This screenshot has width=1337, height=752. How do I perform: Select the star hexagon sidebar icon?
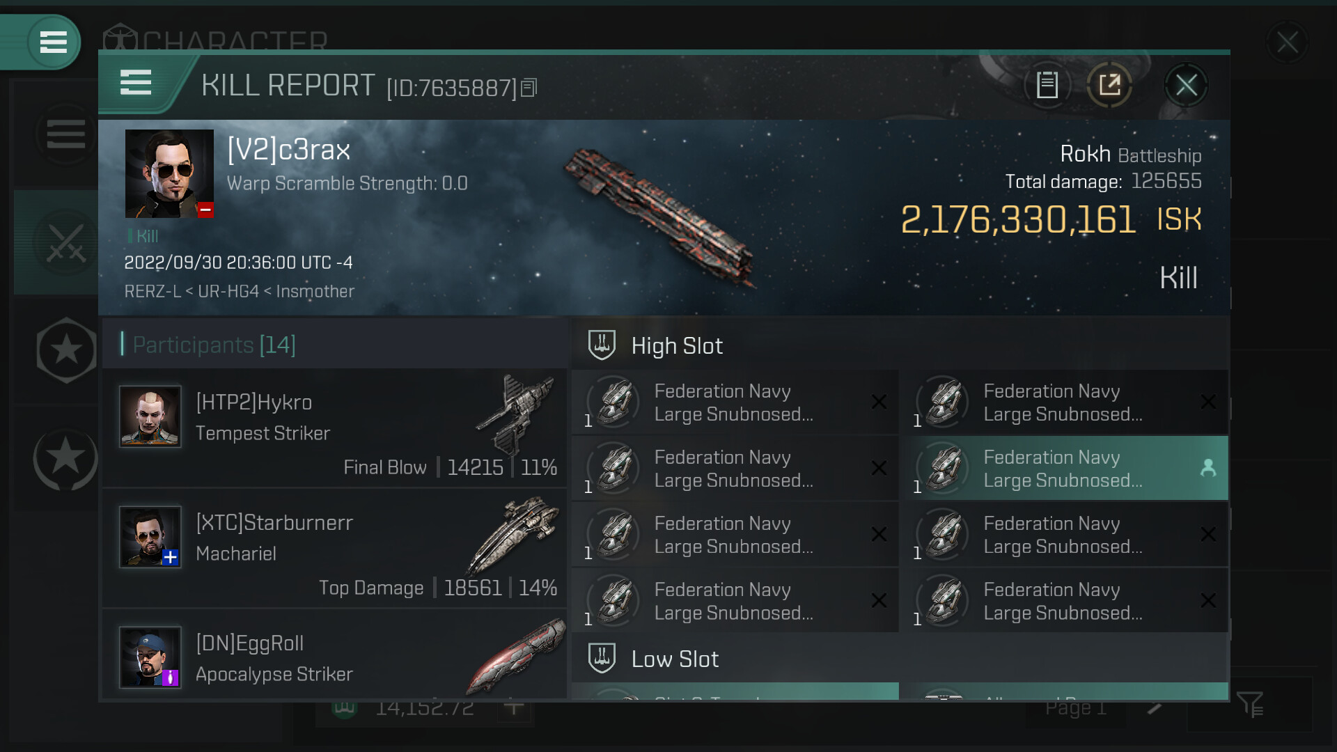pos(66,350)
